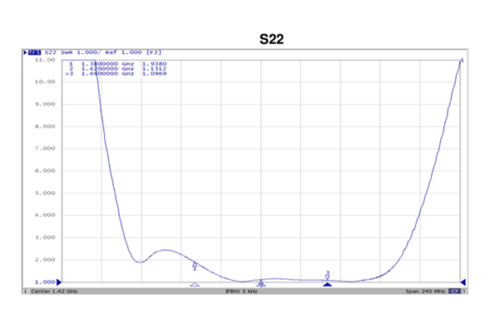Viewport: 500px width, 333px height.
Task: Click the hollow marker 1 triangle on the frequency axis
Action: [195, 285]
